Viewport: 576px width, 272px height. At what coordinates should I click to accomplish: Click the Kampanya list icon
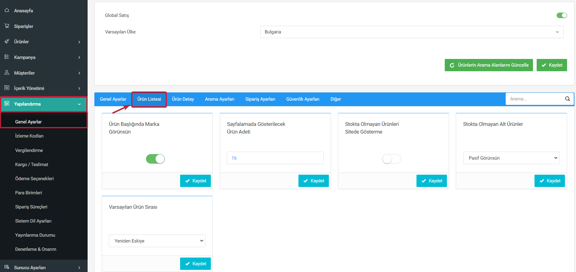(x=7, y=57)
